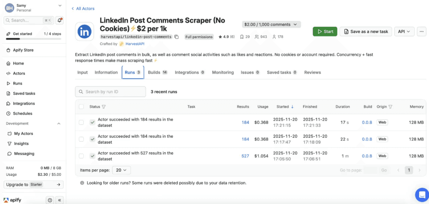
Task: Click the $1.054 usage value
Action: pyautogui.click(x=261, y=156)
